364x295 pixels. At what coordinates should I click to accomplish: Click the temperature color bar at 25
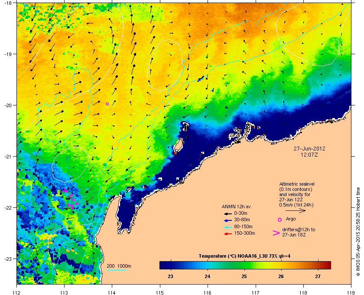pyautogui.click(x=244, y=265)
